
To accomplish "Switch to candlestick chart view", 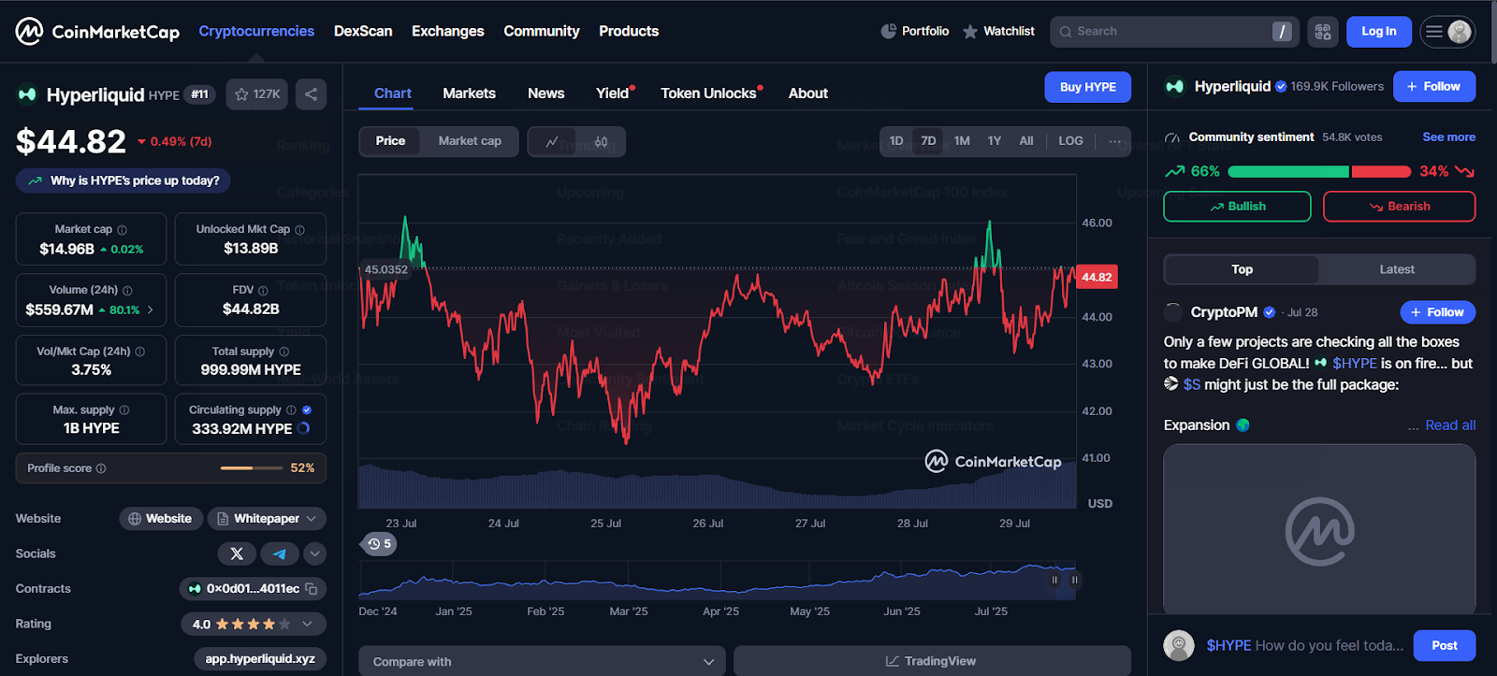I will pyautogui.click(x=601, y=142).
